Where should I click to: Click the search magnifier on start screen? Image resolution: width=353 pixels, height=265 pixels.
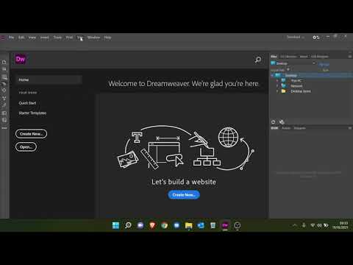[258, 60]
